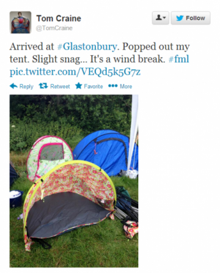The image size is (220, 273).
Task: Open the Tom Craine display name
Action: point(59,18)
